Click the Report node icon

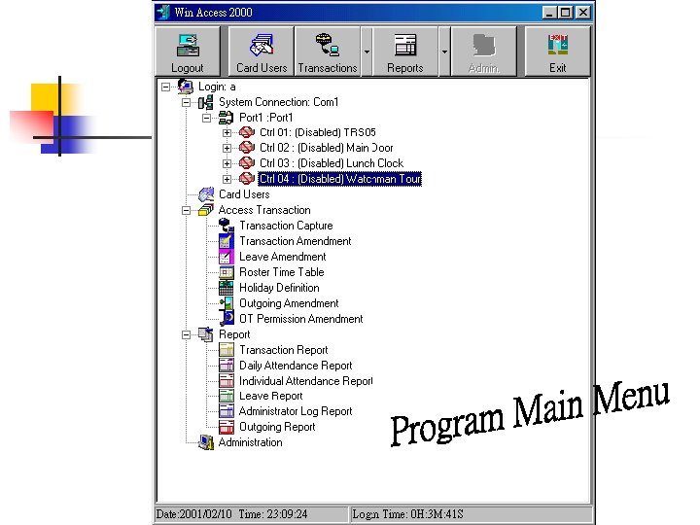tap(206, 334)
